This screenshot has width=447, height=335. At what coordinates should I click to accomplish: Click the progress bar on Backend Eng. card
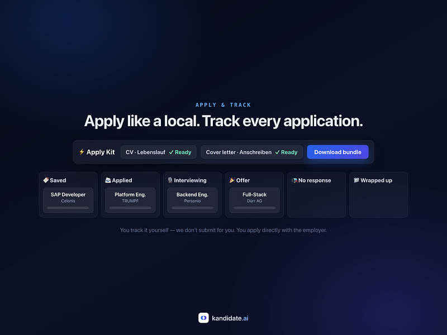[192, 208]
